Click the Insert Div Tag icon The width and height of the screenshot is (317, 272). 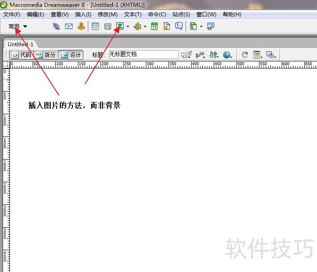point(108,26)
